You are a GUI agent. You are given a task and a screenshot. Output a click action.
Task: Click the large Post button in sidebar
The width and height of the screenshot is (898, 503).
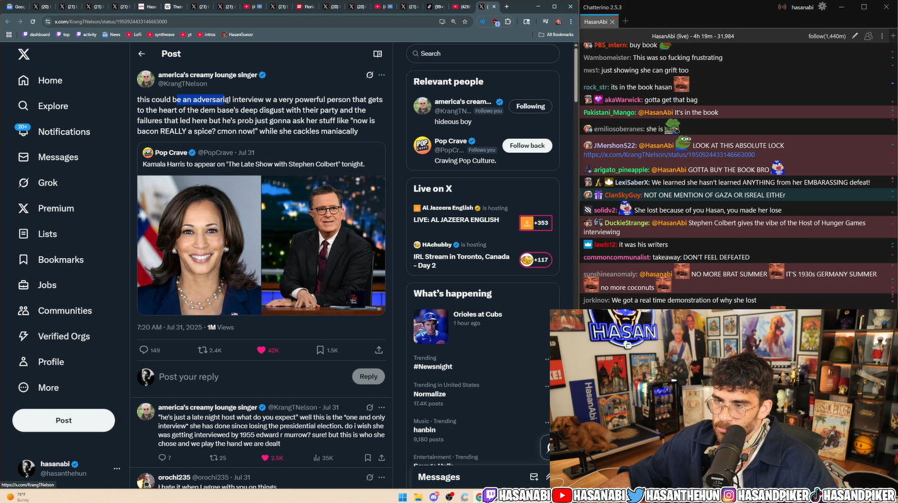point(64,420)
